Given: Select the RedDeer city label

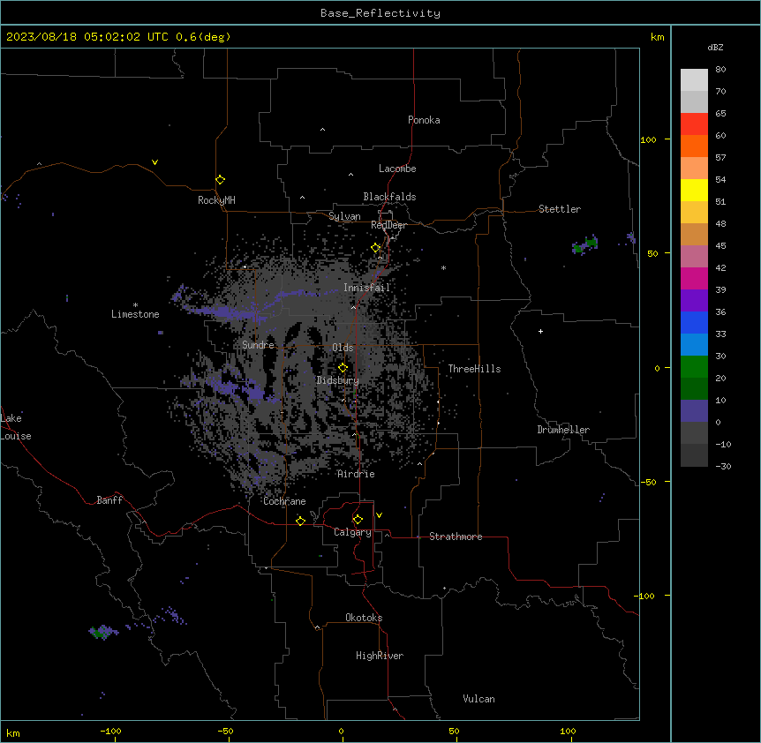Looking at the screenshot, I should click(x=388, y=225).
